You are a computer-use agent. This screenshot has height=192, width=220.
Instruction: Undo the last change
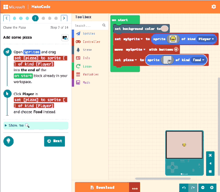[184, 188]
